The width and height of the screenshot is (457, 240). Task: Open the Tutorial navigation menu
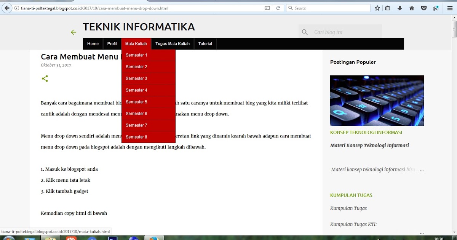pos(205,43)
